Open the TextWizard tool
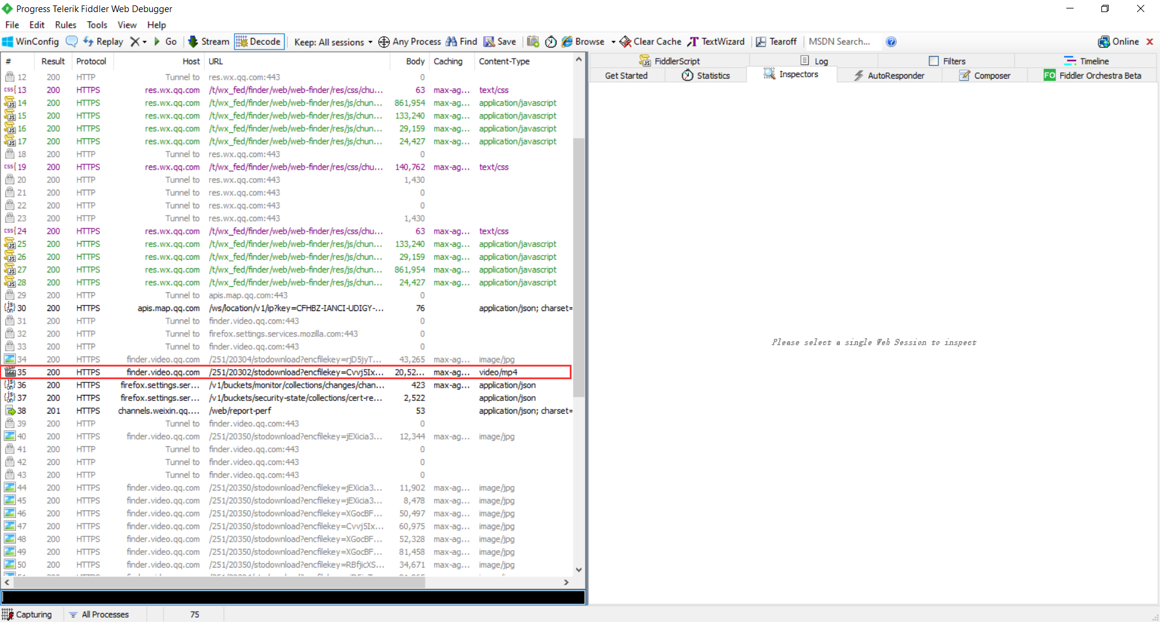 716,42
